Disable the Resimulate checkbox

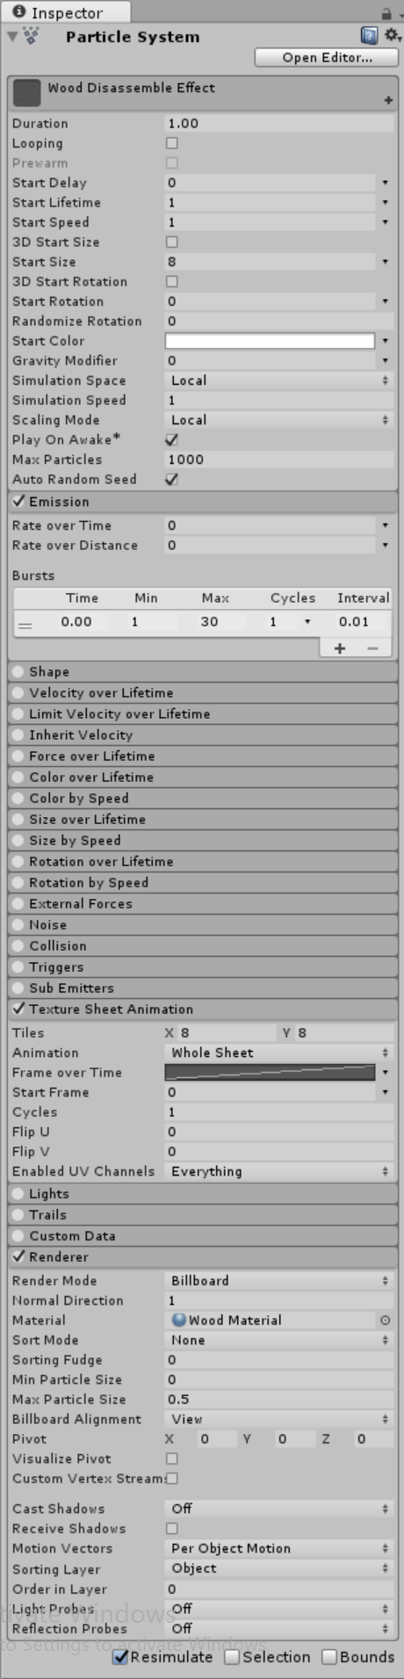[121, 1657]
